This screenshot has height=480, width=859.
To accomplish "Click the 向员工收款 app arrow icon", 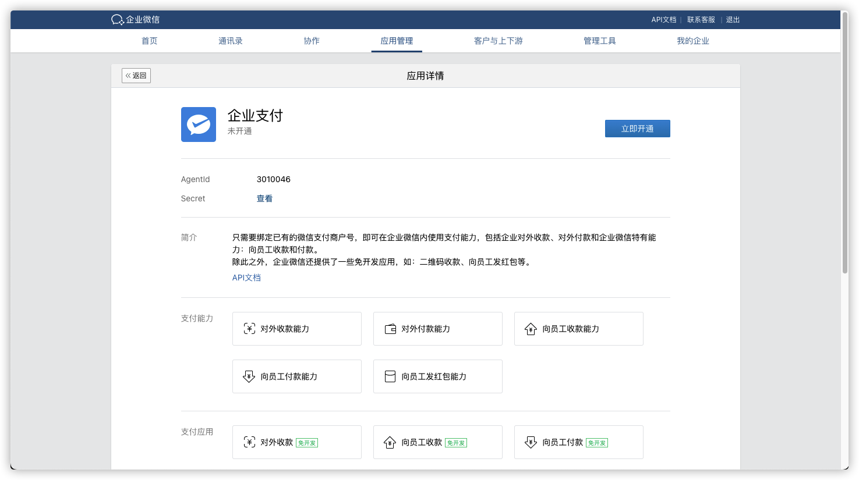I will click(390, 442).
